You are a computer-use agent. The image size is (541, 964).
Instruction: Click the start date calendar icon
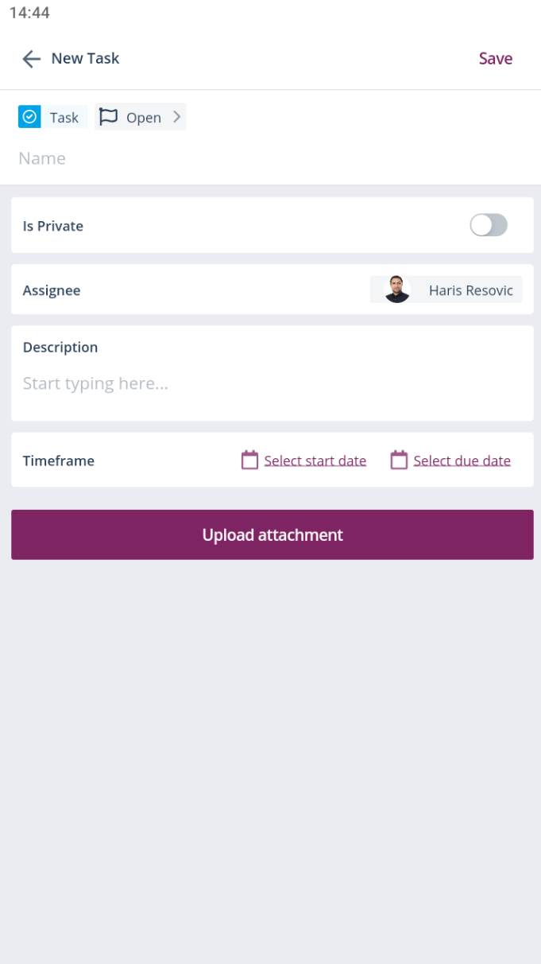click(249, 461)
